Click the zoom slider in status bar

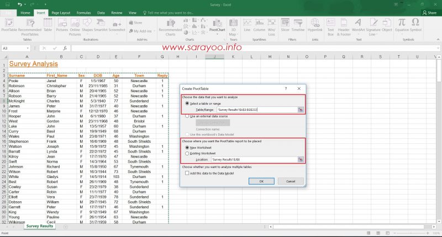click(412, 233)
